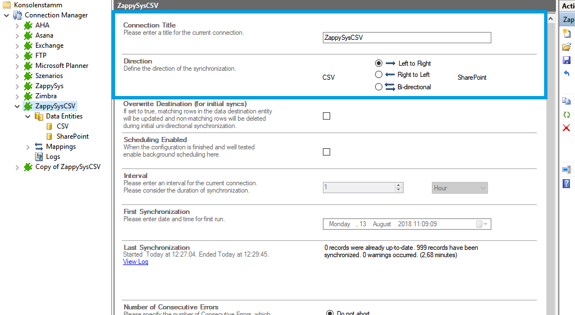Click the save floppy disk icon
Viewport: 575px width, 315px height.
pyautogui.click(x=567, y=60)
